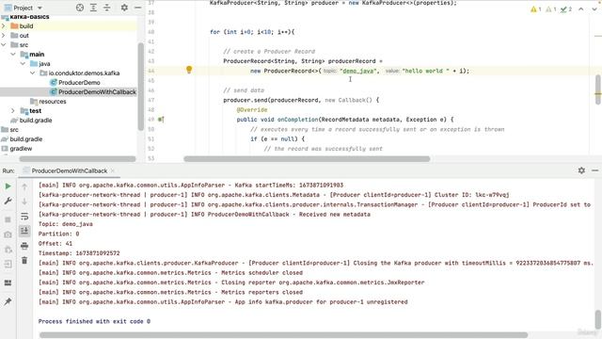
Task: Clear all console output
Action: point(24,260)
